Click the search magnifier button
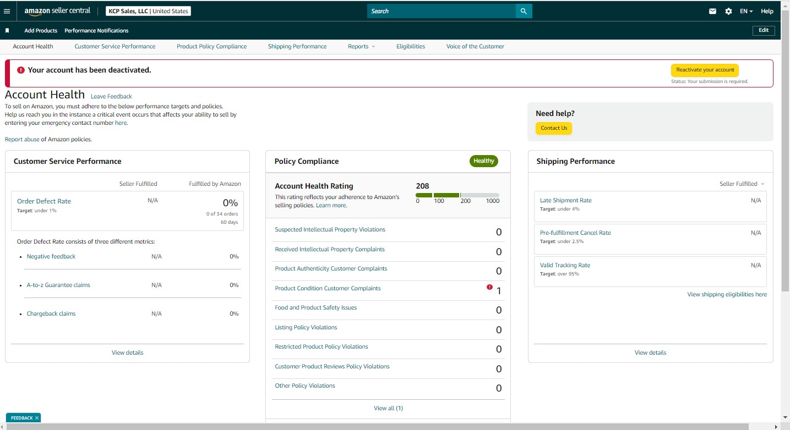 524,11
